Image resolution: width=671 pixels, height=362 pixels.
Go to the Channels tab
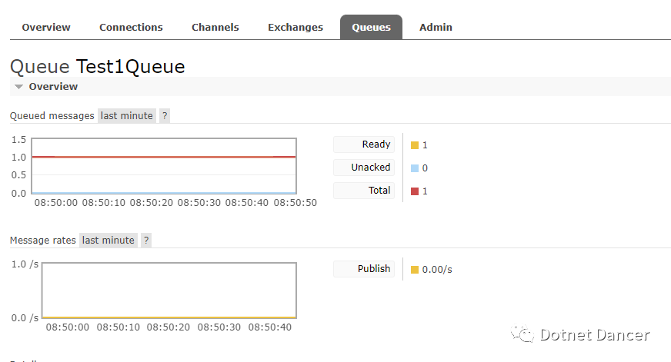coord(215,27)
